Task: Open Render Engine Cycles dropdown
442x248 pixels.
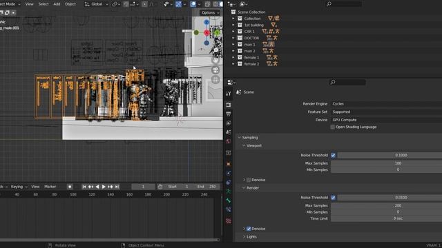Action: point(387,104)
